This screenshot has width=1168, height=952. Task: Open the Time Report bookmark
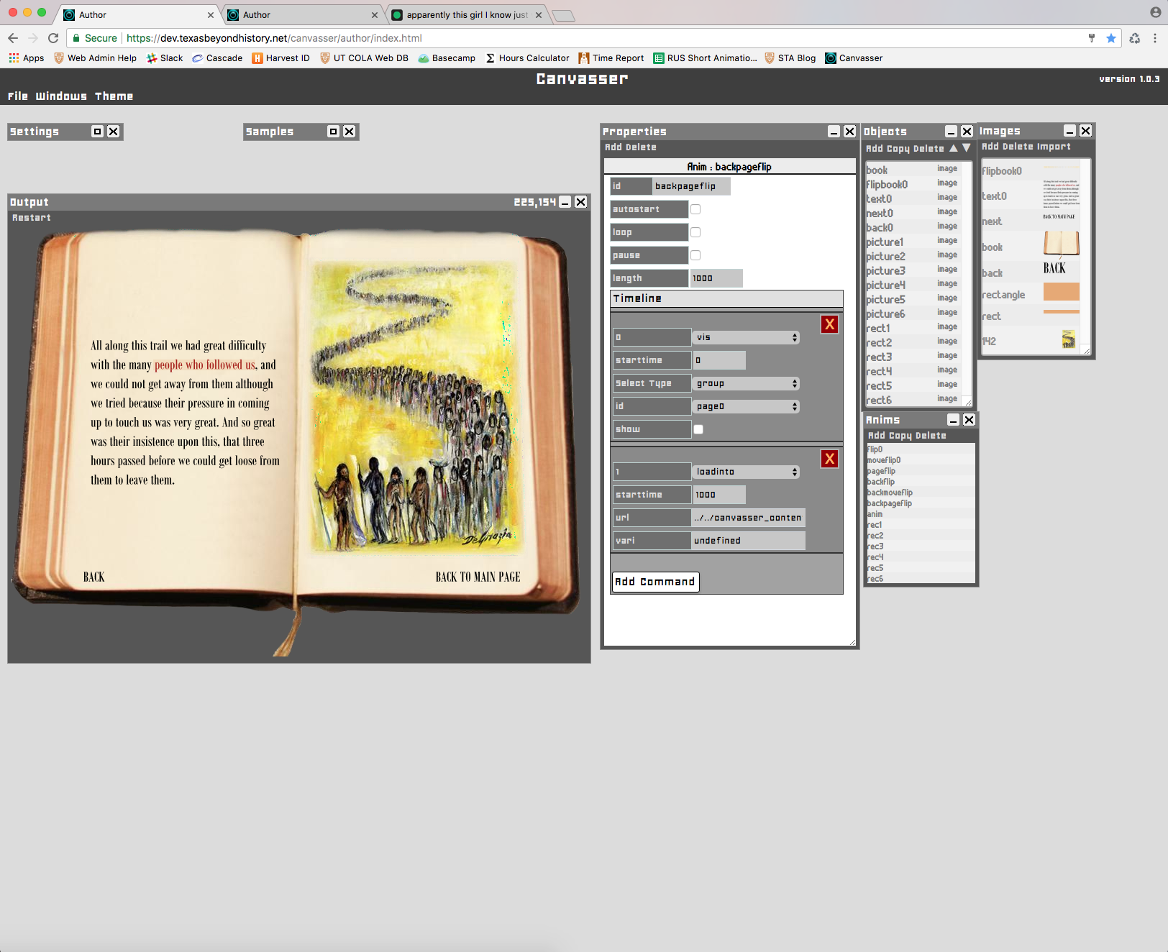click(x=611, y=58)
